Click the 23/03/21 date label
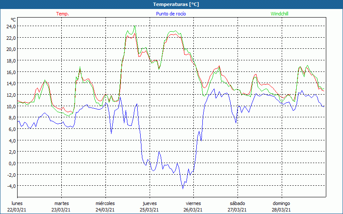343x214 pixels. 61,210
